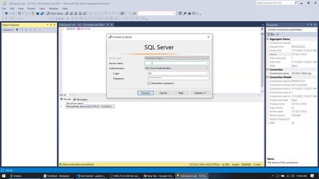This screenshot has height=179, width=319.
Task: Click the Property Pages wrench in Properties panel
Action: coord(278,34)
